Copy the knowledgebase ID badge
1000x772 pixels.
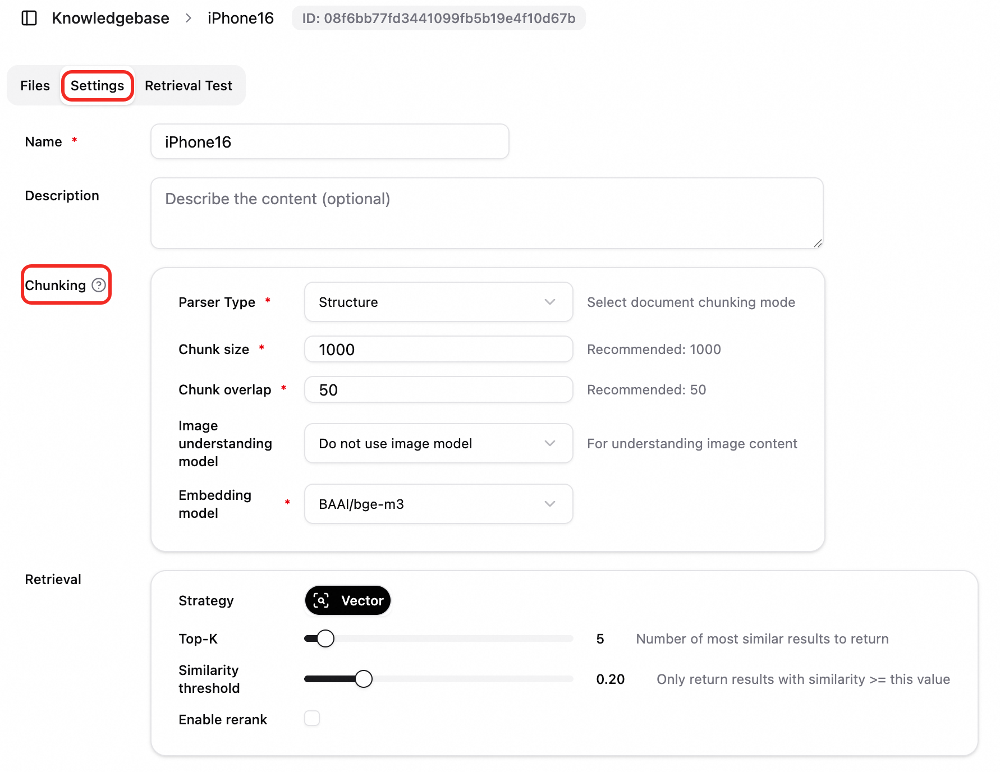[x=439, y=18]
